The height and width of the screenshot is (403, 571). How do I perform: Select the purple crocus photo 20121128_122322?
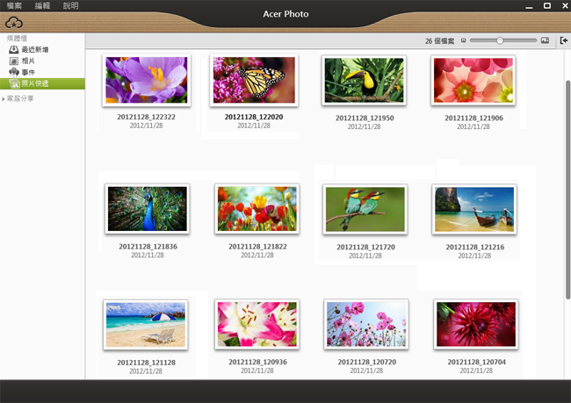point(146,80)
